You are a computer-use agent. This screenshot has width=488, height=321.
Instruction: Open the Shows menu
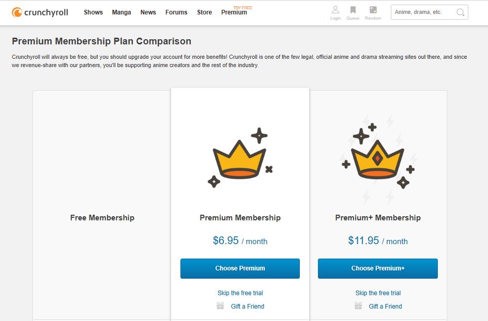click(93, 12)
